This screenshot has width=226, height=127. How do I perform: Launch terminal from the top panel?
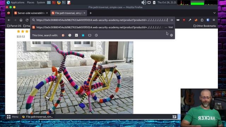point(64,2)
